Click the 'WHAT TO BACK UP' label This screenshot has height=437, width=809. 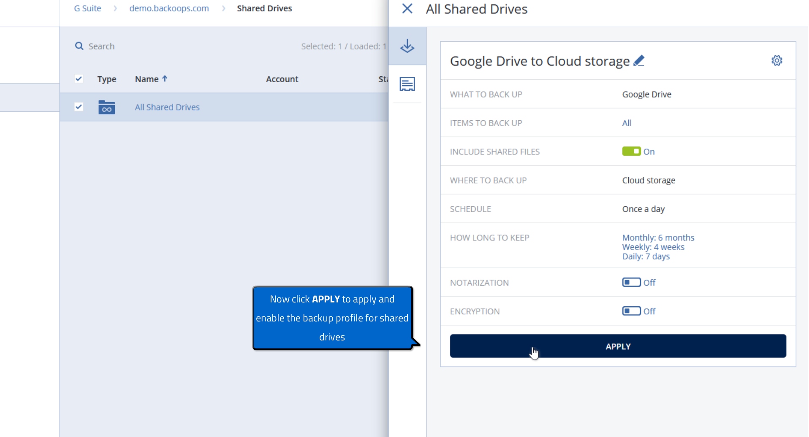tap(486, 94)
